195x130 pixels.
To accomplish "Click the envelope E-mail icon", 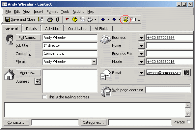I will click(106, 75).
